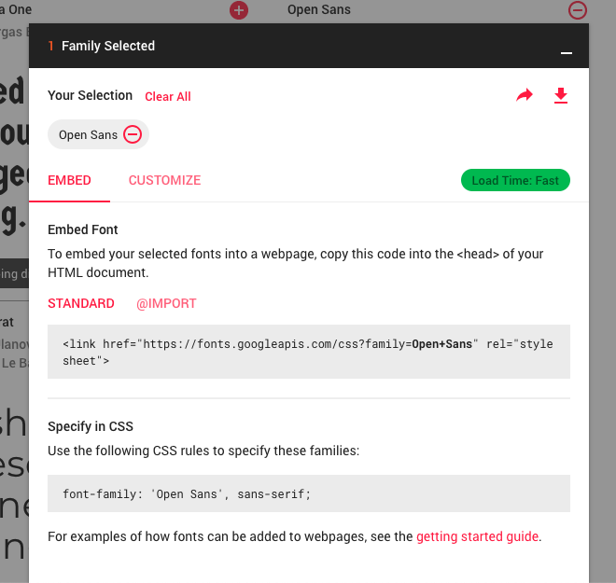Click the Your Selection label

coord(90,95)
